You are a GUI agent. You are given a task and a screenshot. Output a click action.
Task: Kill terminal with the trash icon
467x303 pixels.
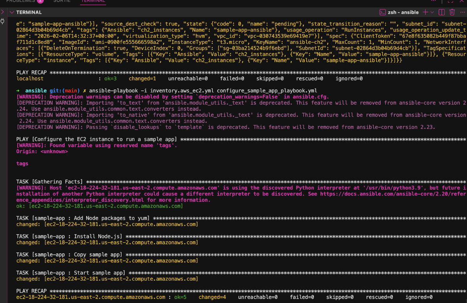tap(452, 12)
